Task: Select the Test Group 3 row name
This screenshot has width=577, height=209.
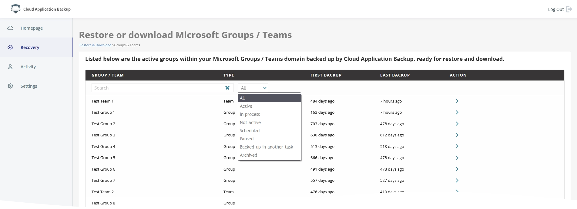Action: [x=103, y=135]
